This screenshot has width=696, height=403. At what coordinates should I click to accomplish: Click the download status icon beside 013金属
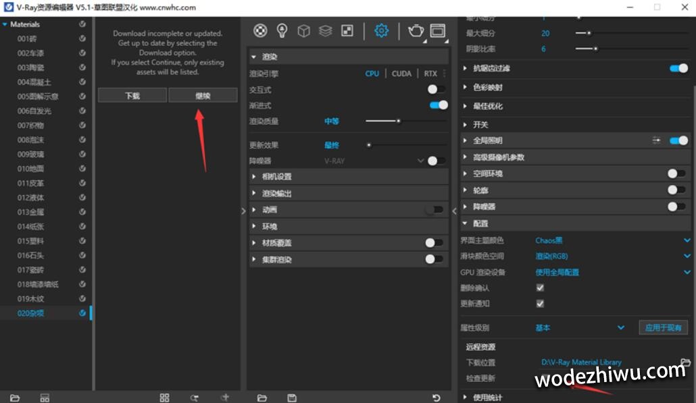pyautogui.click(x=82, y=212)
